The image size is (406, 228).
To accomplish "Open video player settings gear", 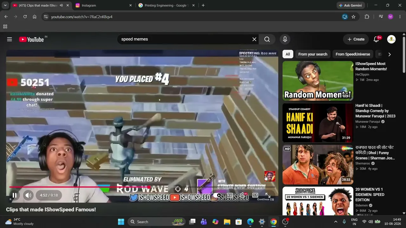I will (x=243, y=195).
